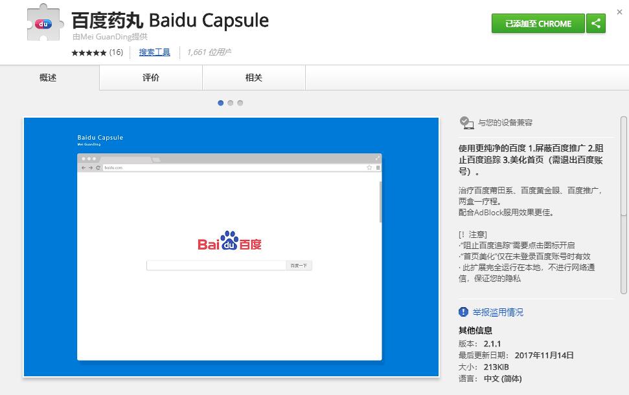Click the 配合AdBlock服用效果更佳 line

coord(507,213)
